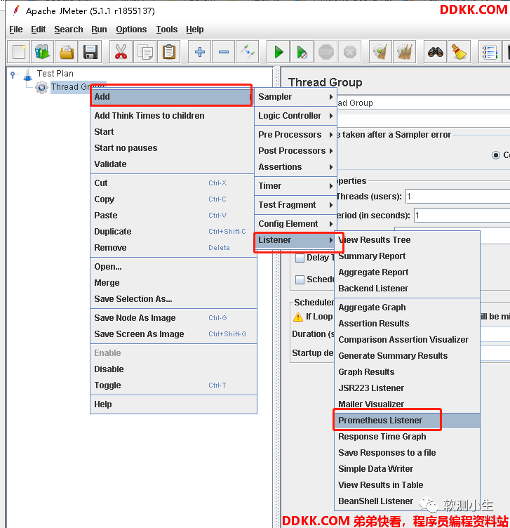
Task: Click the Cut scissors toolbar icon
Action: click(x=121, y=52)
